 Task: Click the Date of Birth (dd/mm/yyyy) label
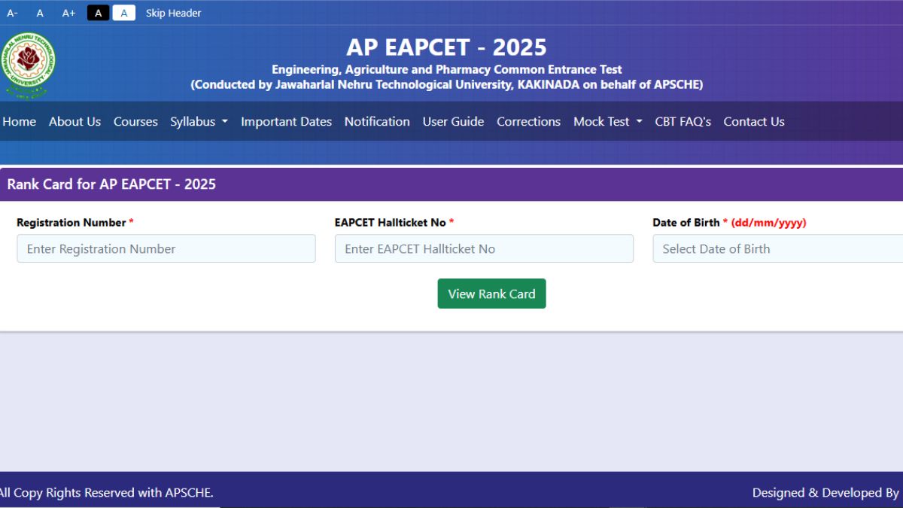(x=729, y=223)
